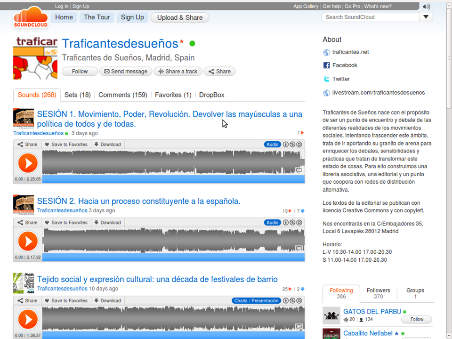Click Tejido social share-alike license icon

[299, 301]
